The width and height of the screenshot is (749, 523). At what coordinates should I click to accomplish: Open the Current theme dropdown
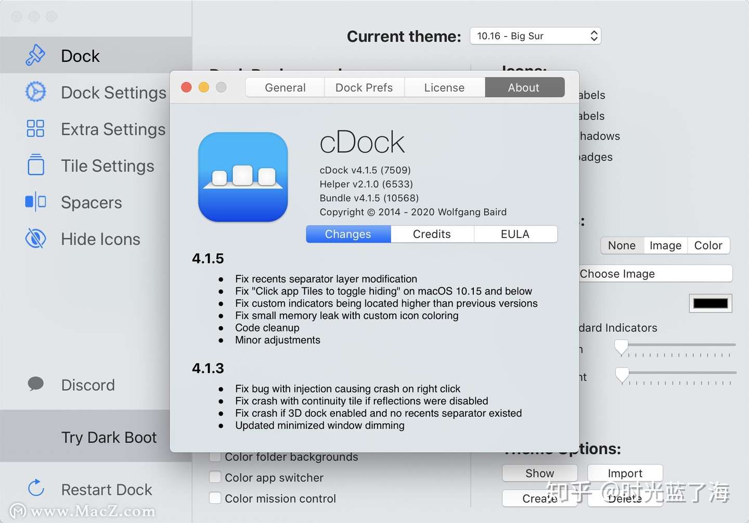(535, 36)
